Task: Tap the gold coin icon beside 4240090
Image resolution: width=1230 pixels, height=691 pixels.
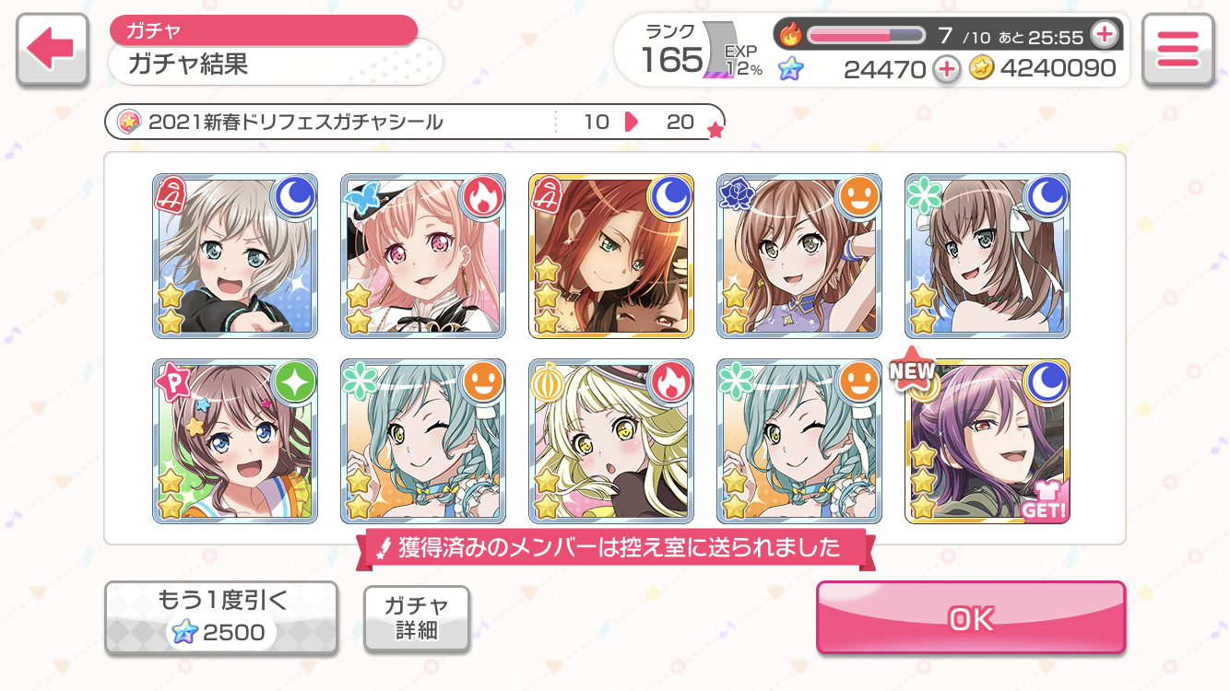Action: 981,68
